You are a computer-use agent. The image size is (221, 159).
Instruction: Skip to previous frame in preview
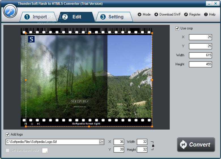coord(26,124)
